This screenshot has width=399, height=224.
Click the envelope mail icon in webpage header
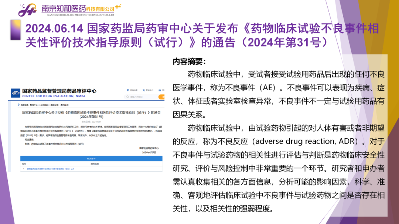pos(159,90)
